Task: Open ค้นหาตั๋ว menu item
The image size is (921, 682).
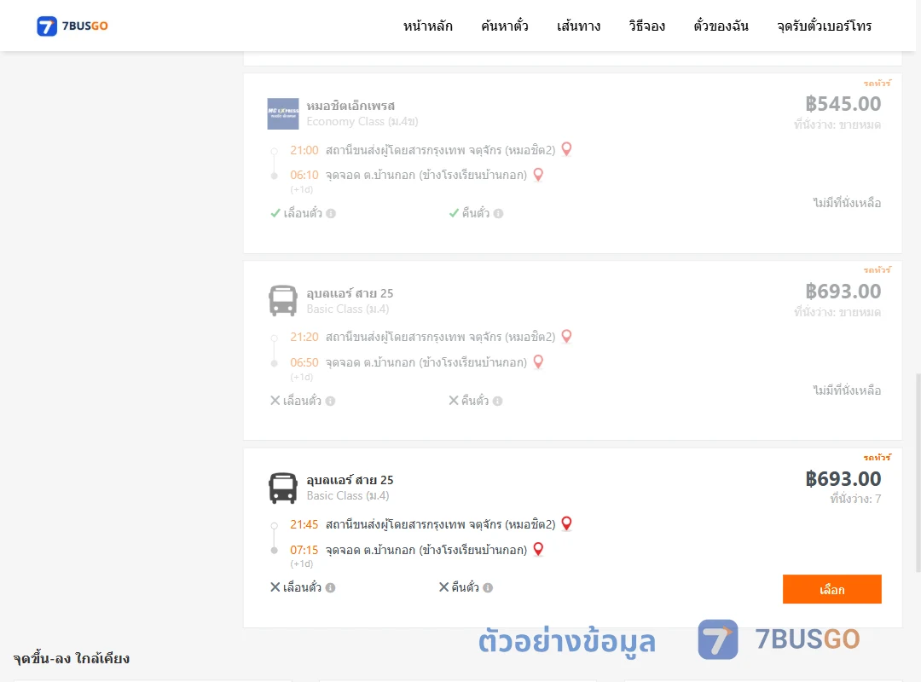Action: [505, 26]
